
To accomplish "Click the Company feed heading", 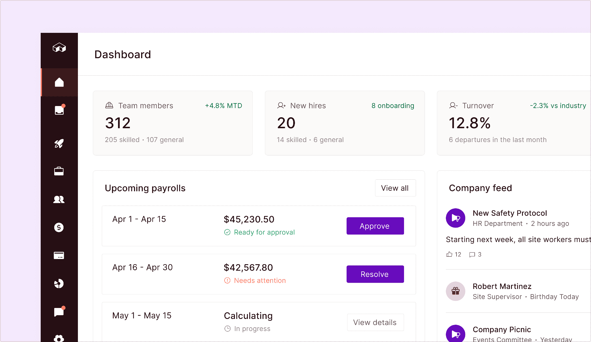I will [x=480, y=188].
